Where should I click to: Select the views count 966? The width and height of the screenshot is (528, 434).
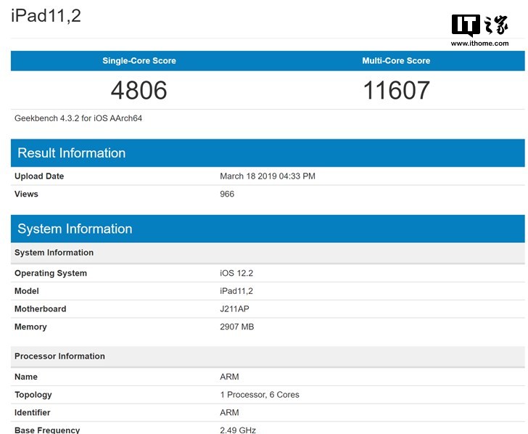coord(227,194)
